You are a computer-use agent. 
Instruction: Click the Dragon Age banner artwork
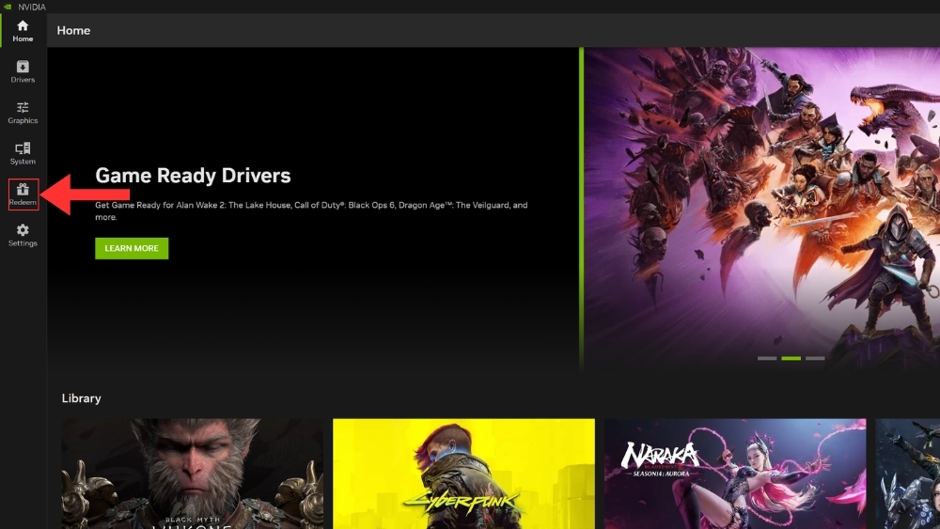coord(761,207)
